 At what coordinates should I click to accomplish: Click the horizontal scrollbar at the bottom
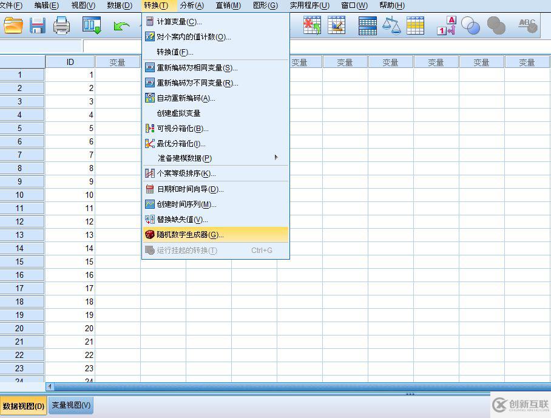coord(243,386)
